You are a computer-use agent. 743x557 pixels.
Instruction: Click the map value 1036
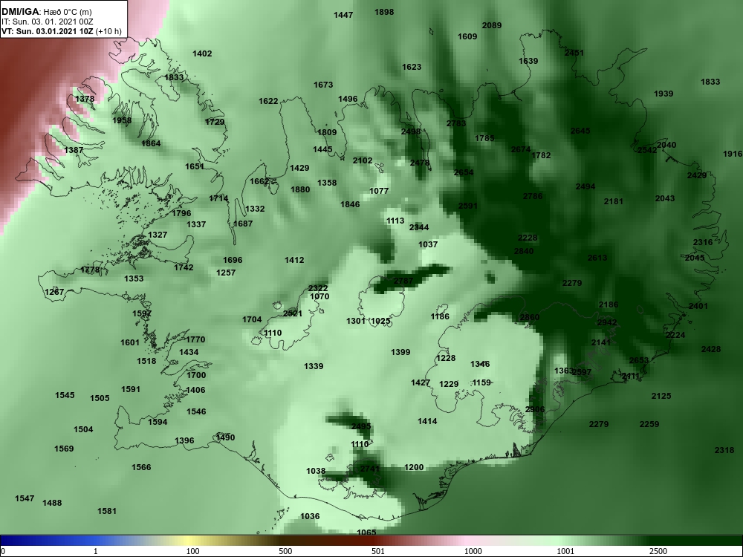(310, 517)
